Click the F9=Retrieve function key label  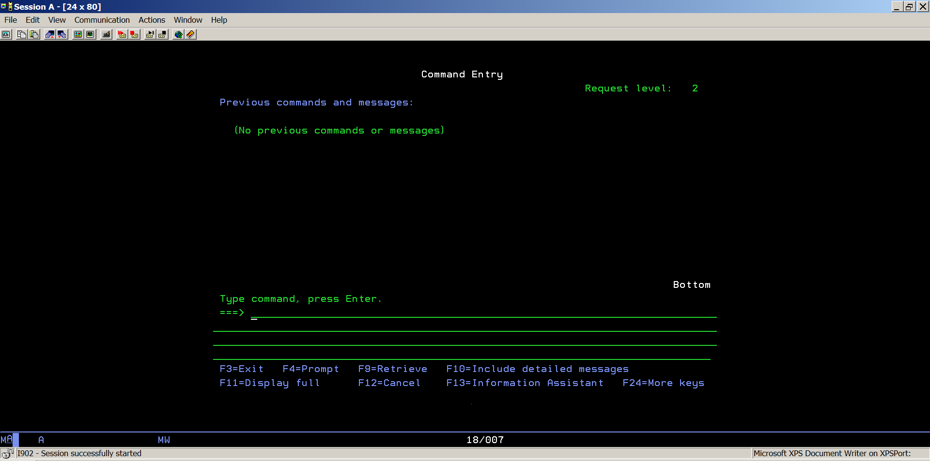pos(392,369)
